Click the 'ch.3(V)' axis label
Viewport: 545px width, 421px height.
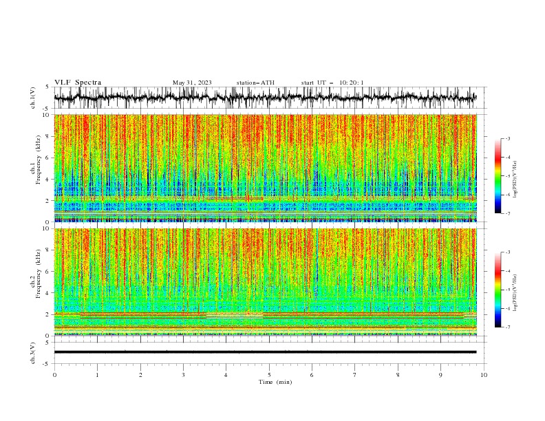[x=33, y=353]
